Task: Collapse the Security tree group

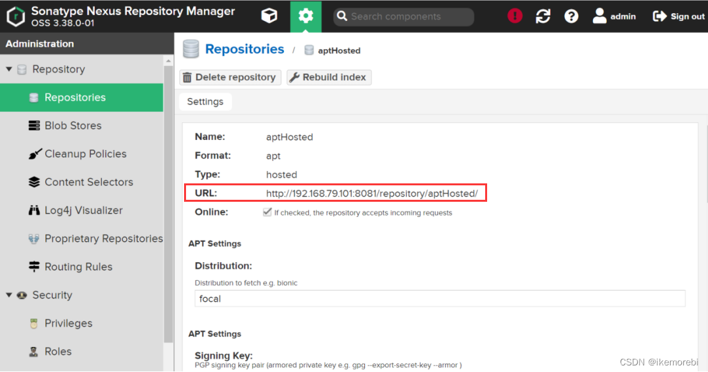Action: (9, 295)
